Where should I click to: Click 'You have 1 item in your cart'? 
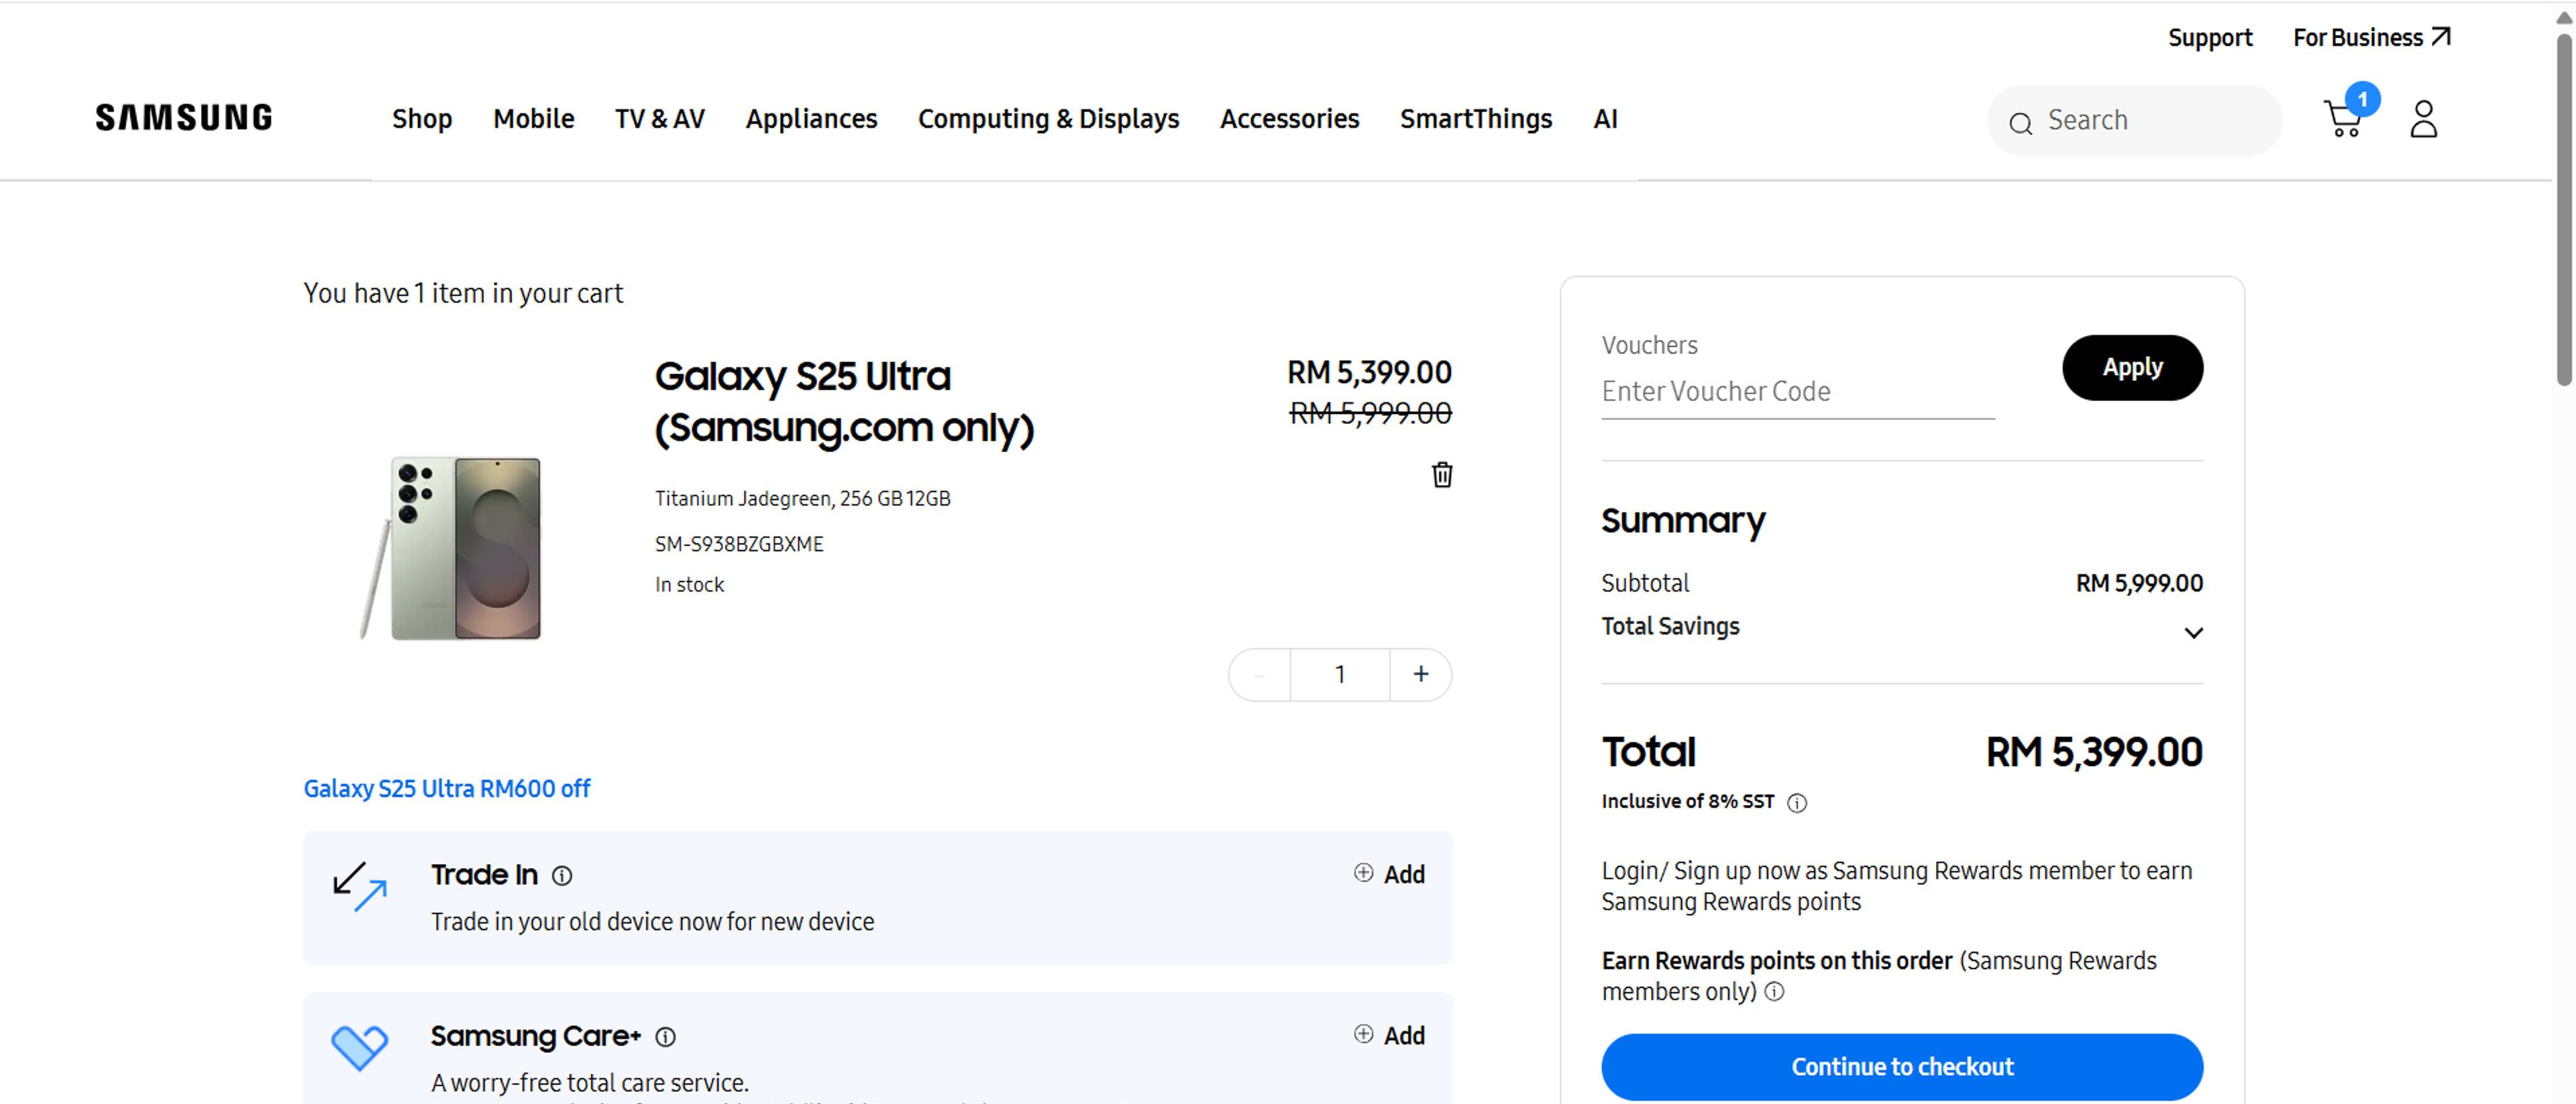coord(463,294)
